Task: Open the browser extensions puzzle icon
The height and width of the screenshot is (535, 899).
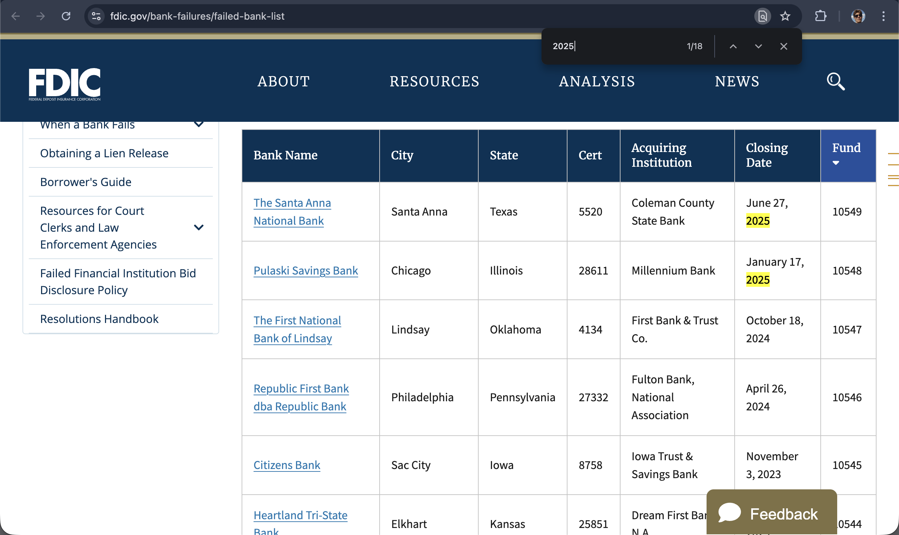Action: coord(820,16)
